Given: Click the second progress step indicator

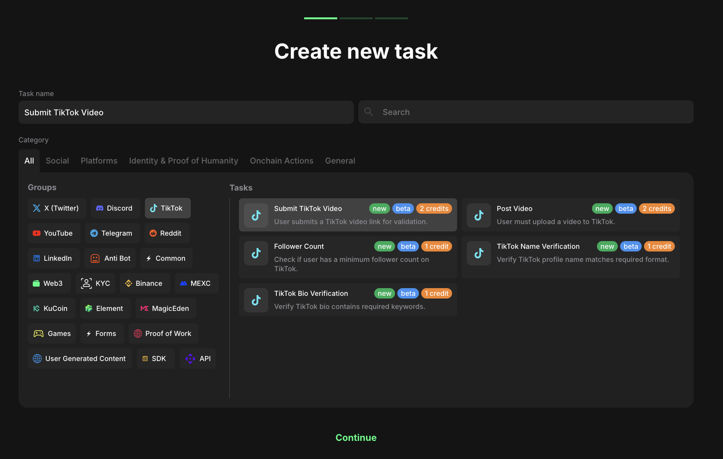Looking at the screenshot, I should coord(356,18).
